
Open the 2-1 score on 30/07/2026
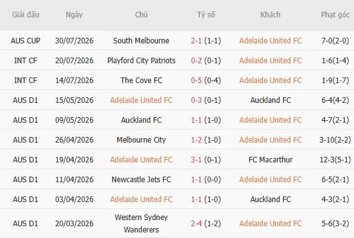[196, 41]
